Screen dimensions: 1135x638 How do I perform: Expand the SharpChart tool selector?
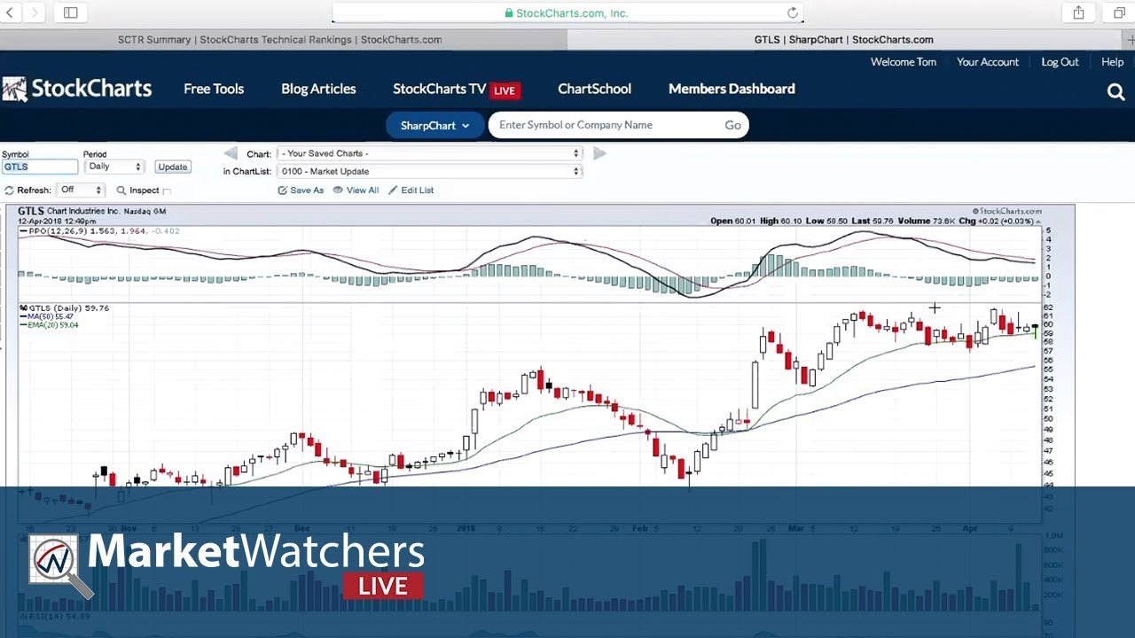pyautogui.click(x=434, y=125)
